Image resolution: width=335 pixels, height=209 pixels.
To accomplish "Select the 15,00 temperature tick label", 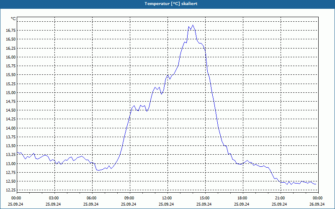I will (x=11, y=92).
